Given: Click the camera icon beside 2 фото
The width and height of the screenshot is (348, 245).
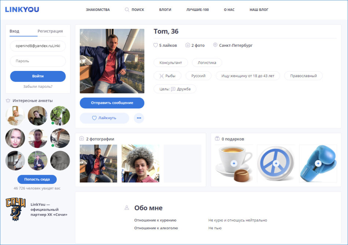Looking at the screenshot, I should click(188, 45).
